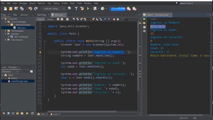213x120 pixels.
Task: Open the File menu
Action: 3,3
